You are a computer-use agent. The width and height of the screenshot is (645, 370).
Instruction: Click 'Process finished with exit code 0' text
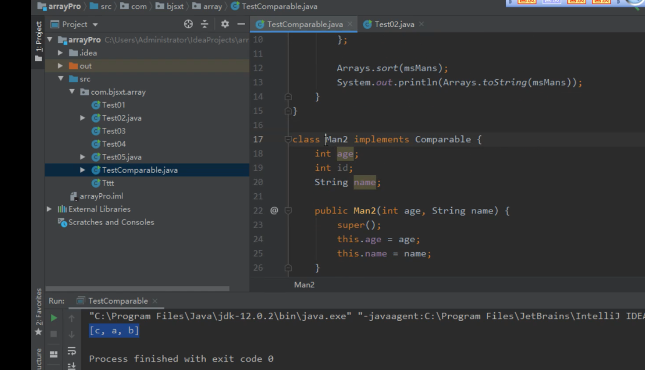pyautogui.click(x=181, y=359)
